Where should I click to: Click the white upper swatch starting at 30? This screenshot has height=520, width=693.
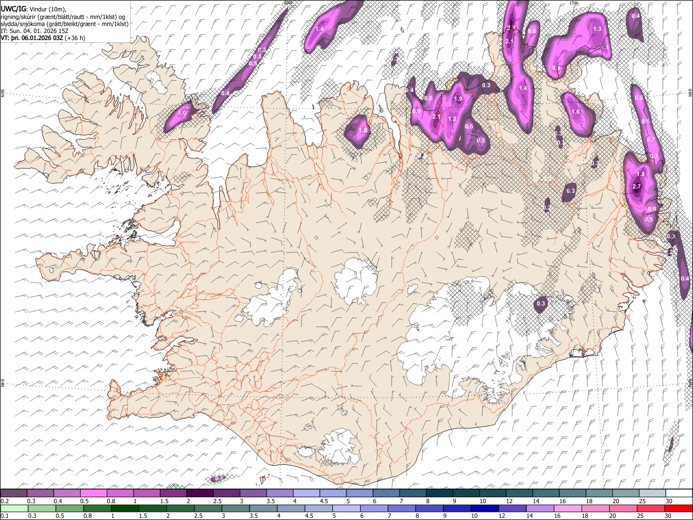[x=678, y=493]
